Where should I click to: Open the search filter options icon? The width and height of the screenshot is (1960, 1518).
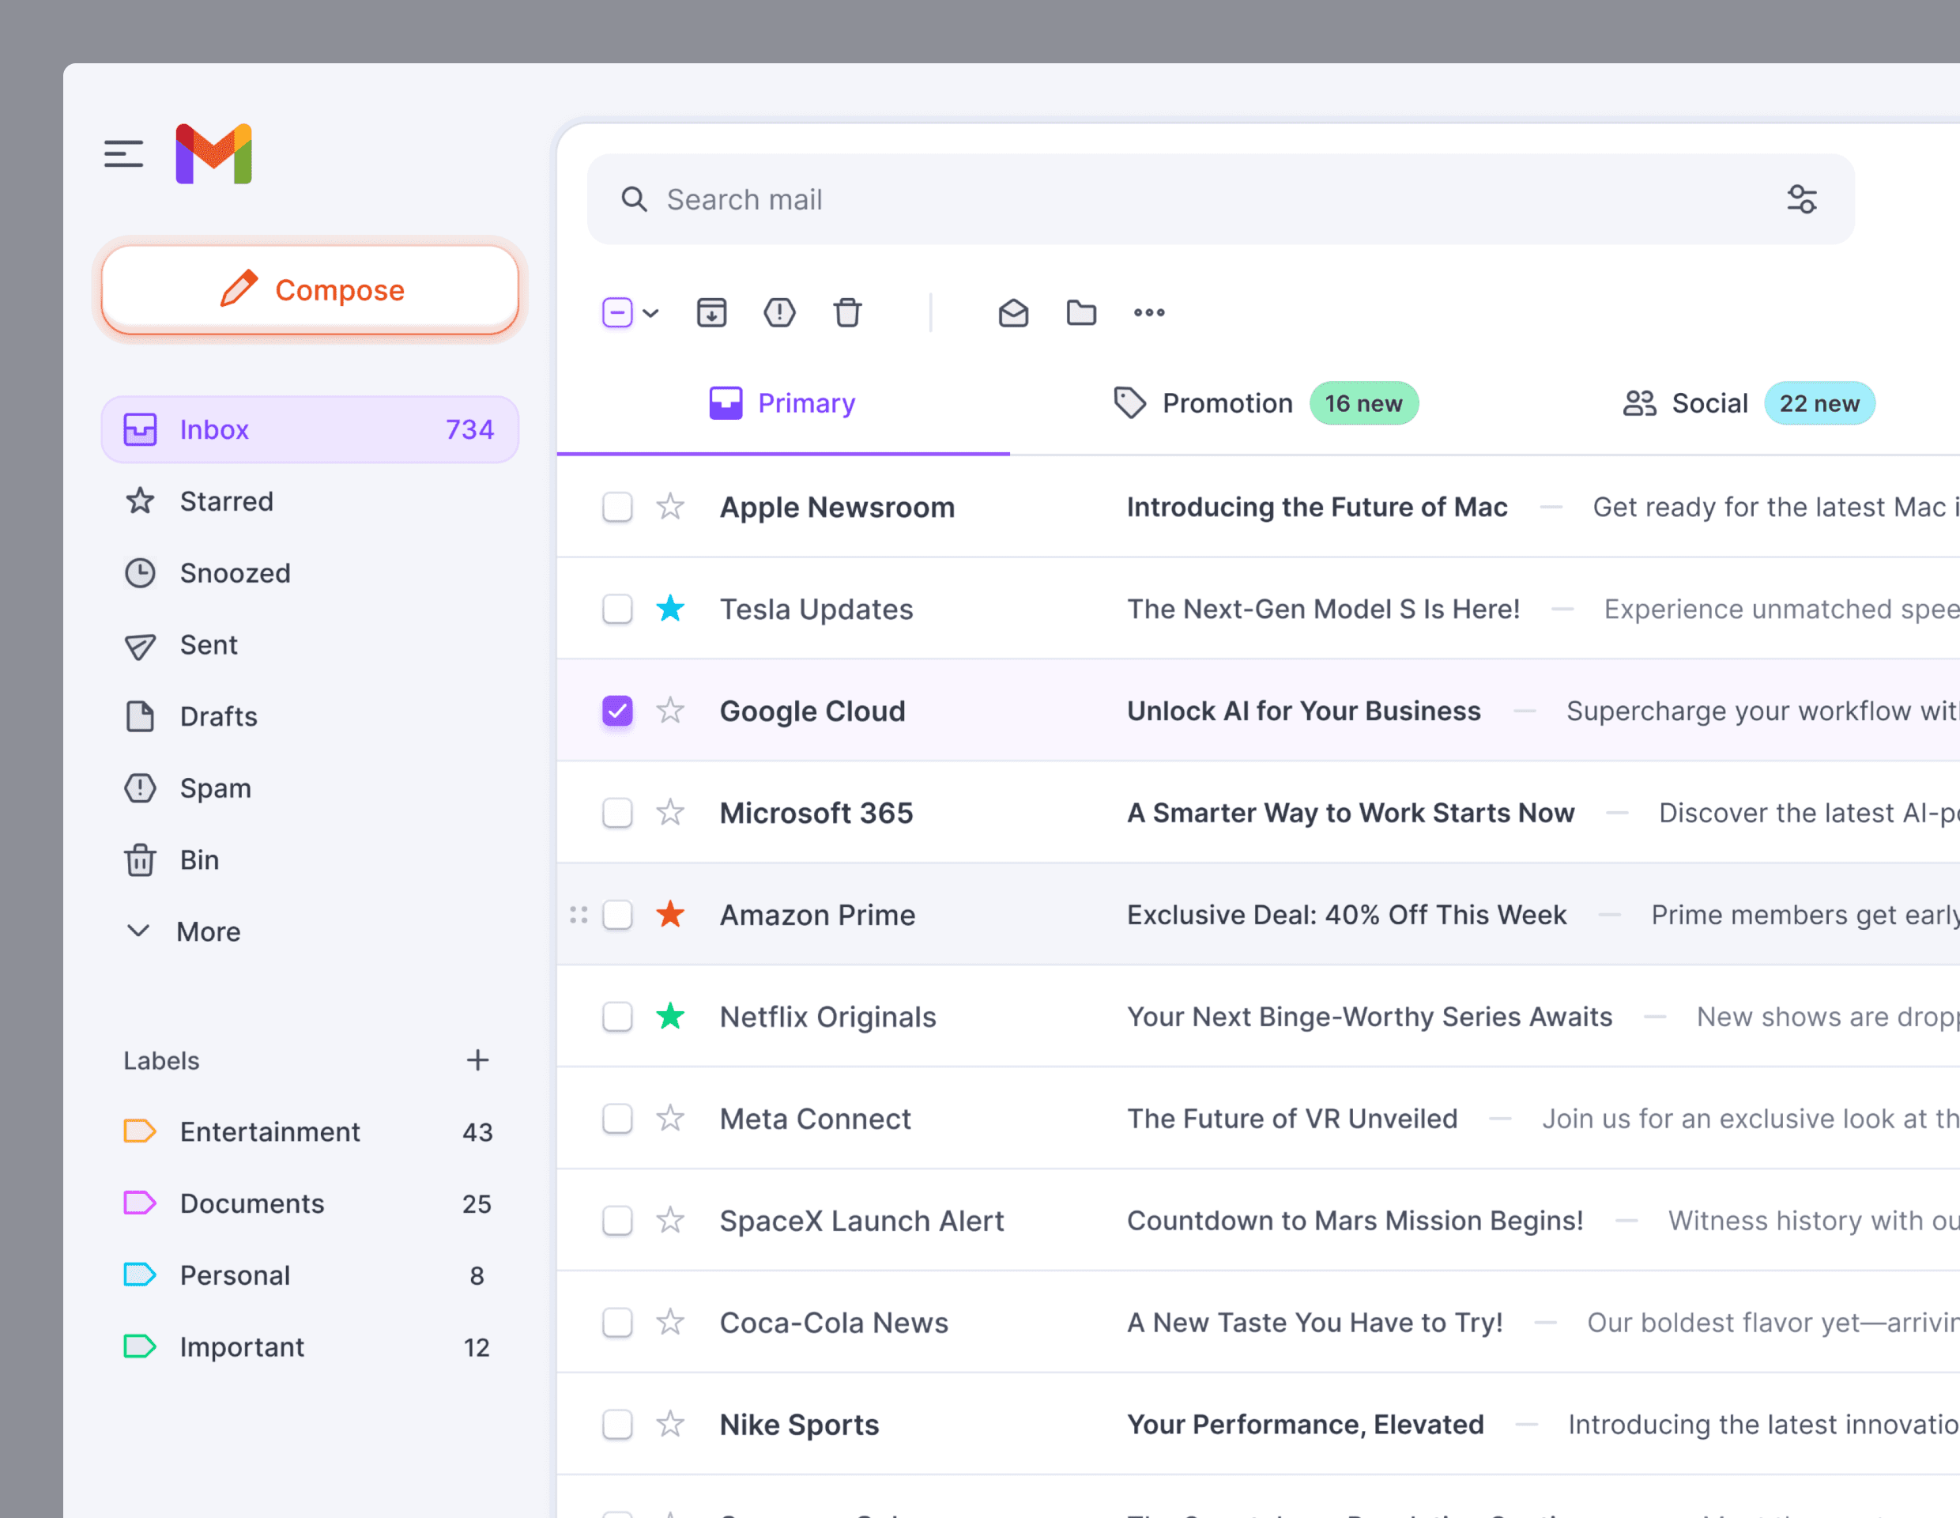click(1801, 199)
